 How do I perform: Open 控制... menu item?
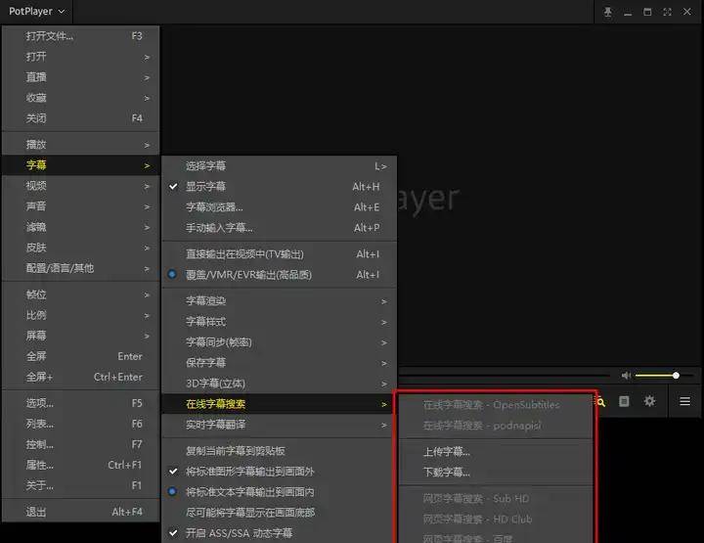tap(81, 444)
